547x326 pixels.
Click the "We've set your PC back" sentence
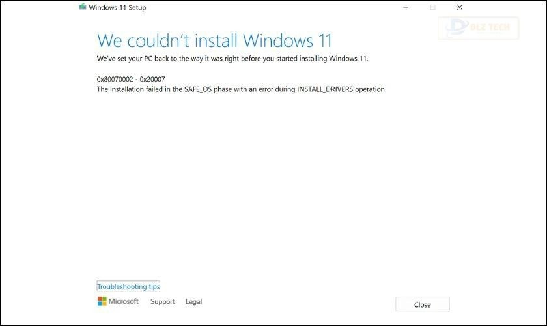click(x=232, y=58)
